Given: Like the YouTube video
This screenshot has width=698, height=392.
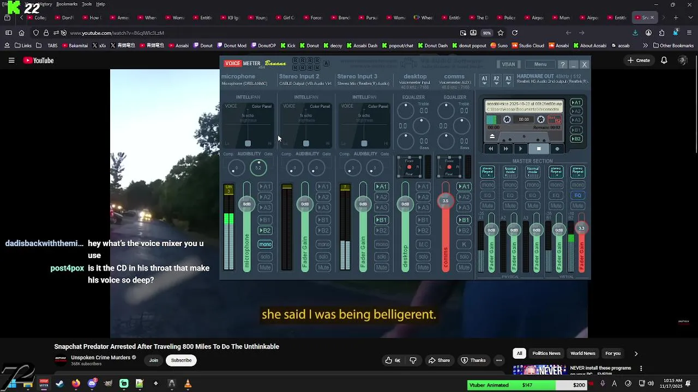Looking at the screenshot, I should (x=393, y=360).
